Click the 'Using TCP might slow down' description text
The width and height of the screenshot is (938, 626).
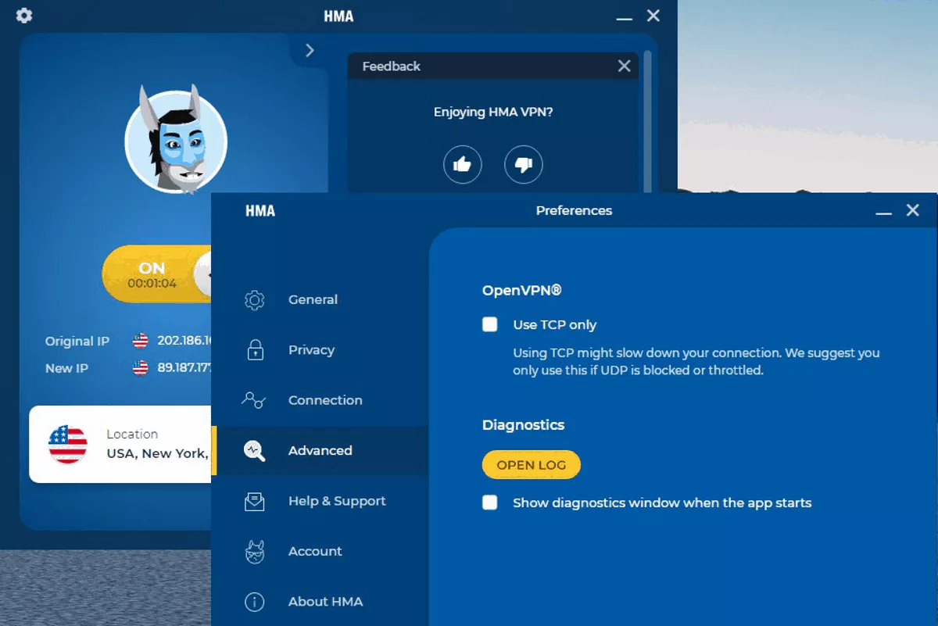coord(696,362)
